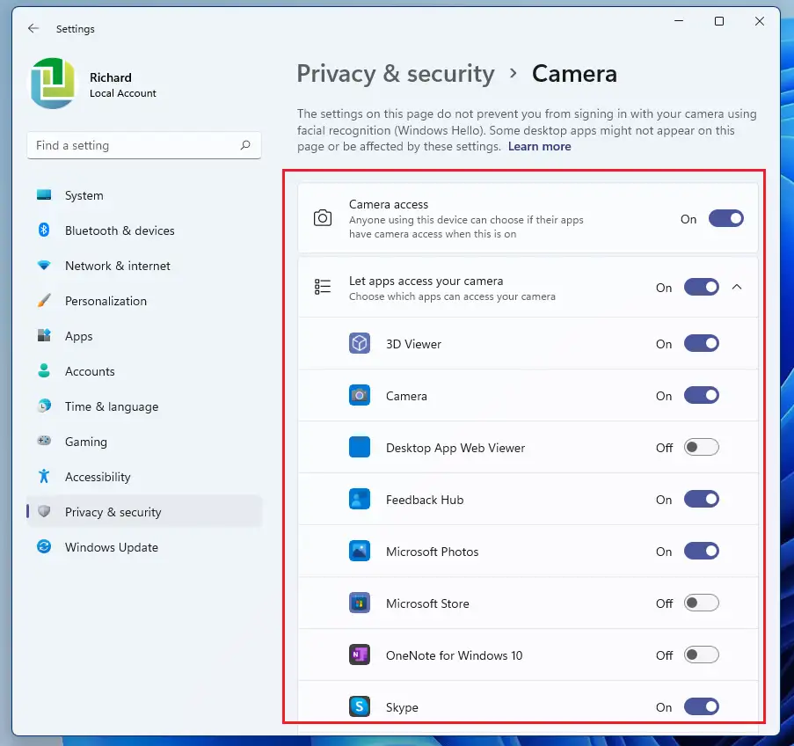Select Personalization in the sidebar
The width and height of the screenshot is (794, 746).
[x=144, y=301]
